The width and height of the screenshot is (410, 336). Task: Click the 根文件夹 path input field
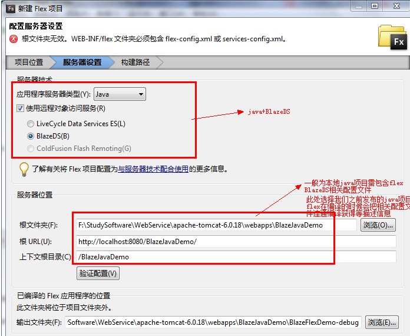[217, 225]
